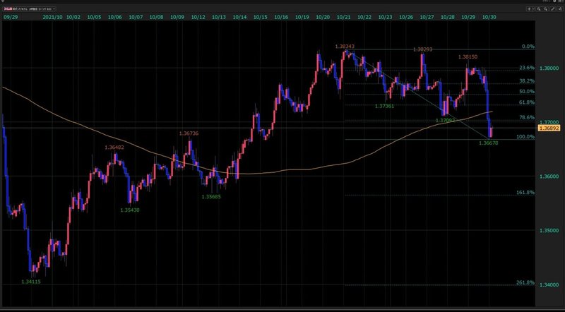Click the 1.38343 high price label

click(345, 47)
